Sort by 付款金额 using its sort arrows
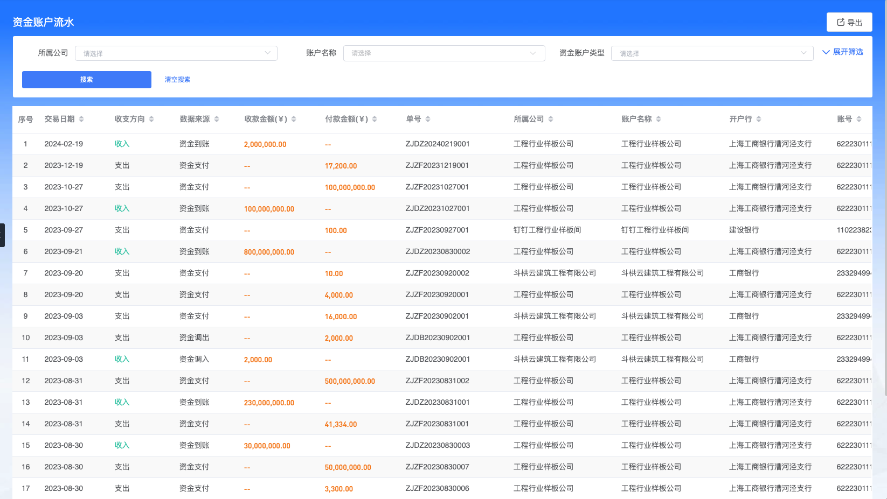This screenshot has height=499, width=887. (374, 119)
